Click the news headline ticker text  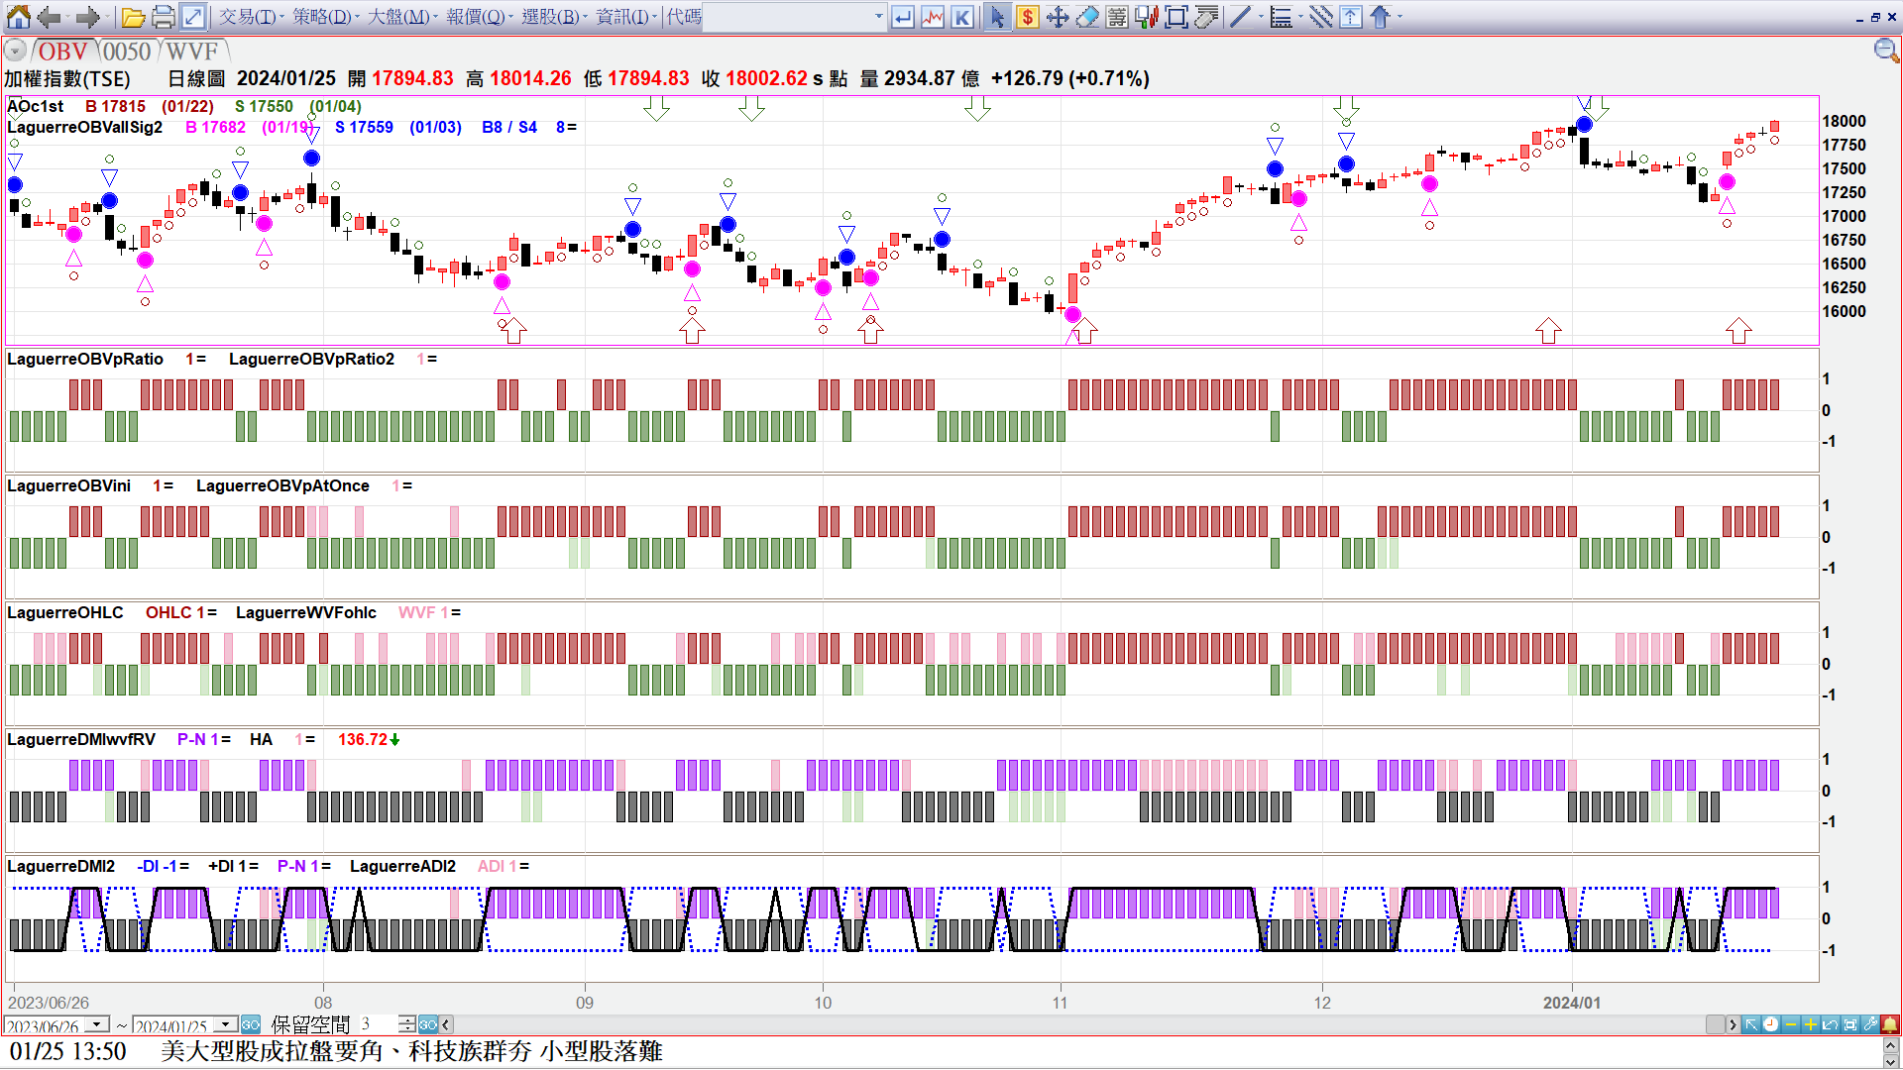tap(411, 1051)
